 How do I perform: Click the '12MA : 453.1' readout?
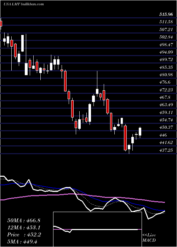(24, 228)
